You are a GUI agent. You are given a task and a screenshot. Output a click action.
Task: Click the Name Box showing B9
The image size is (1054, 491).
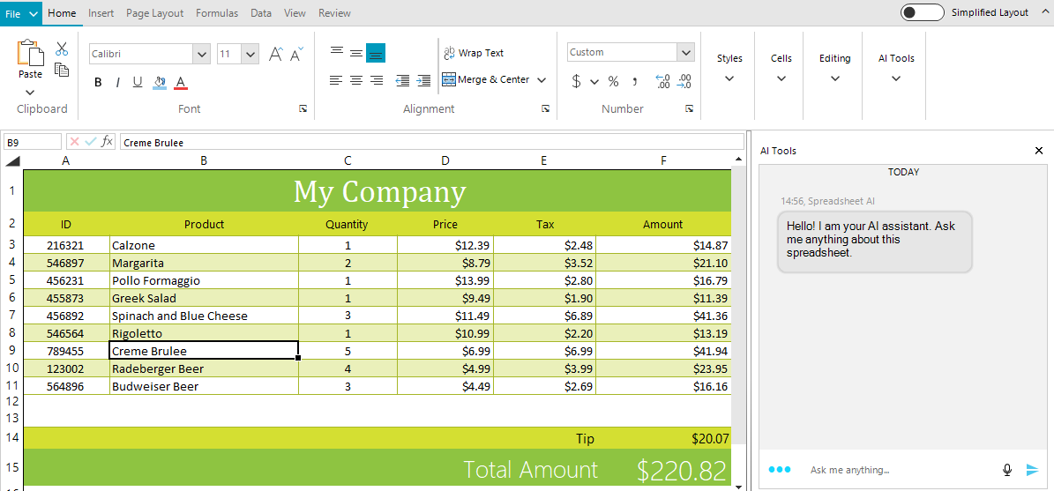click(x=33, y=143)
